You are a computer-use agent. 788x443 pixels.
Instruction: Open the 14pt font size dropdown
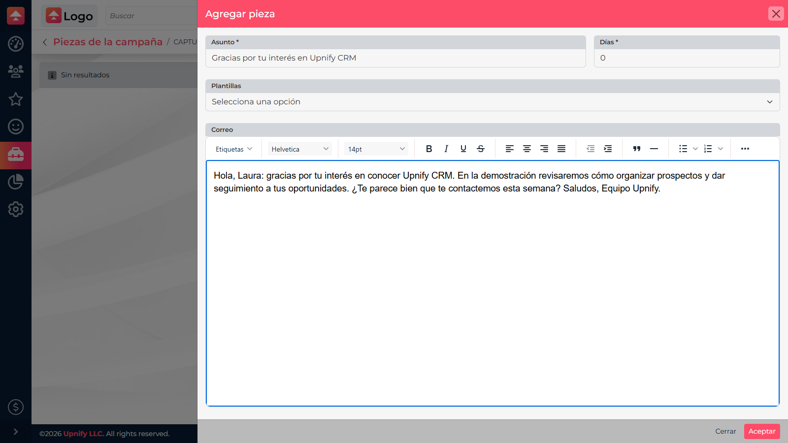pos(376,149)
